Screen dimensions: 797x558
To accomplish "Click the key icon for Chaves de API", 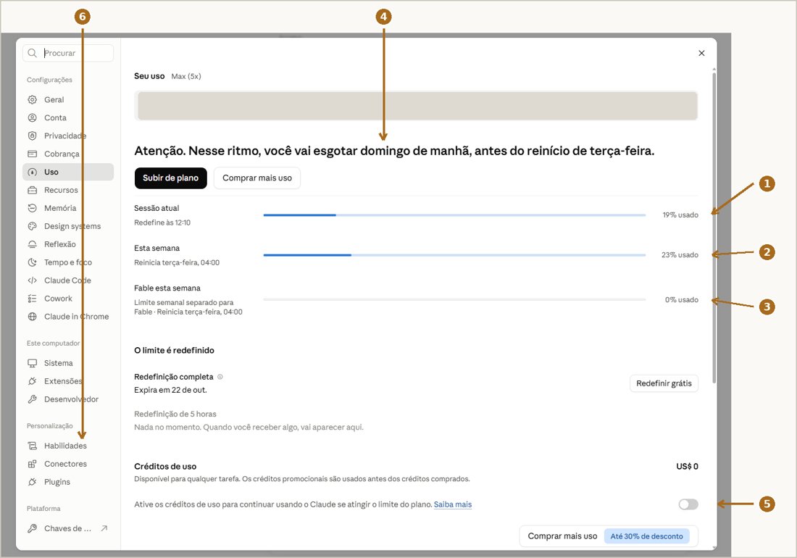I will 33,528.
